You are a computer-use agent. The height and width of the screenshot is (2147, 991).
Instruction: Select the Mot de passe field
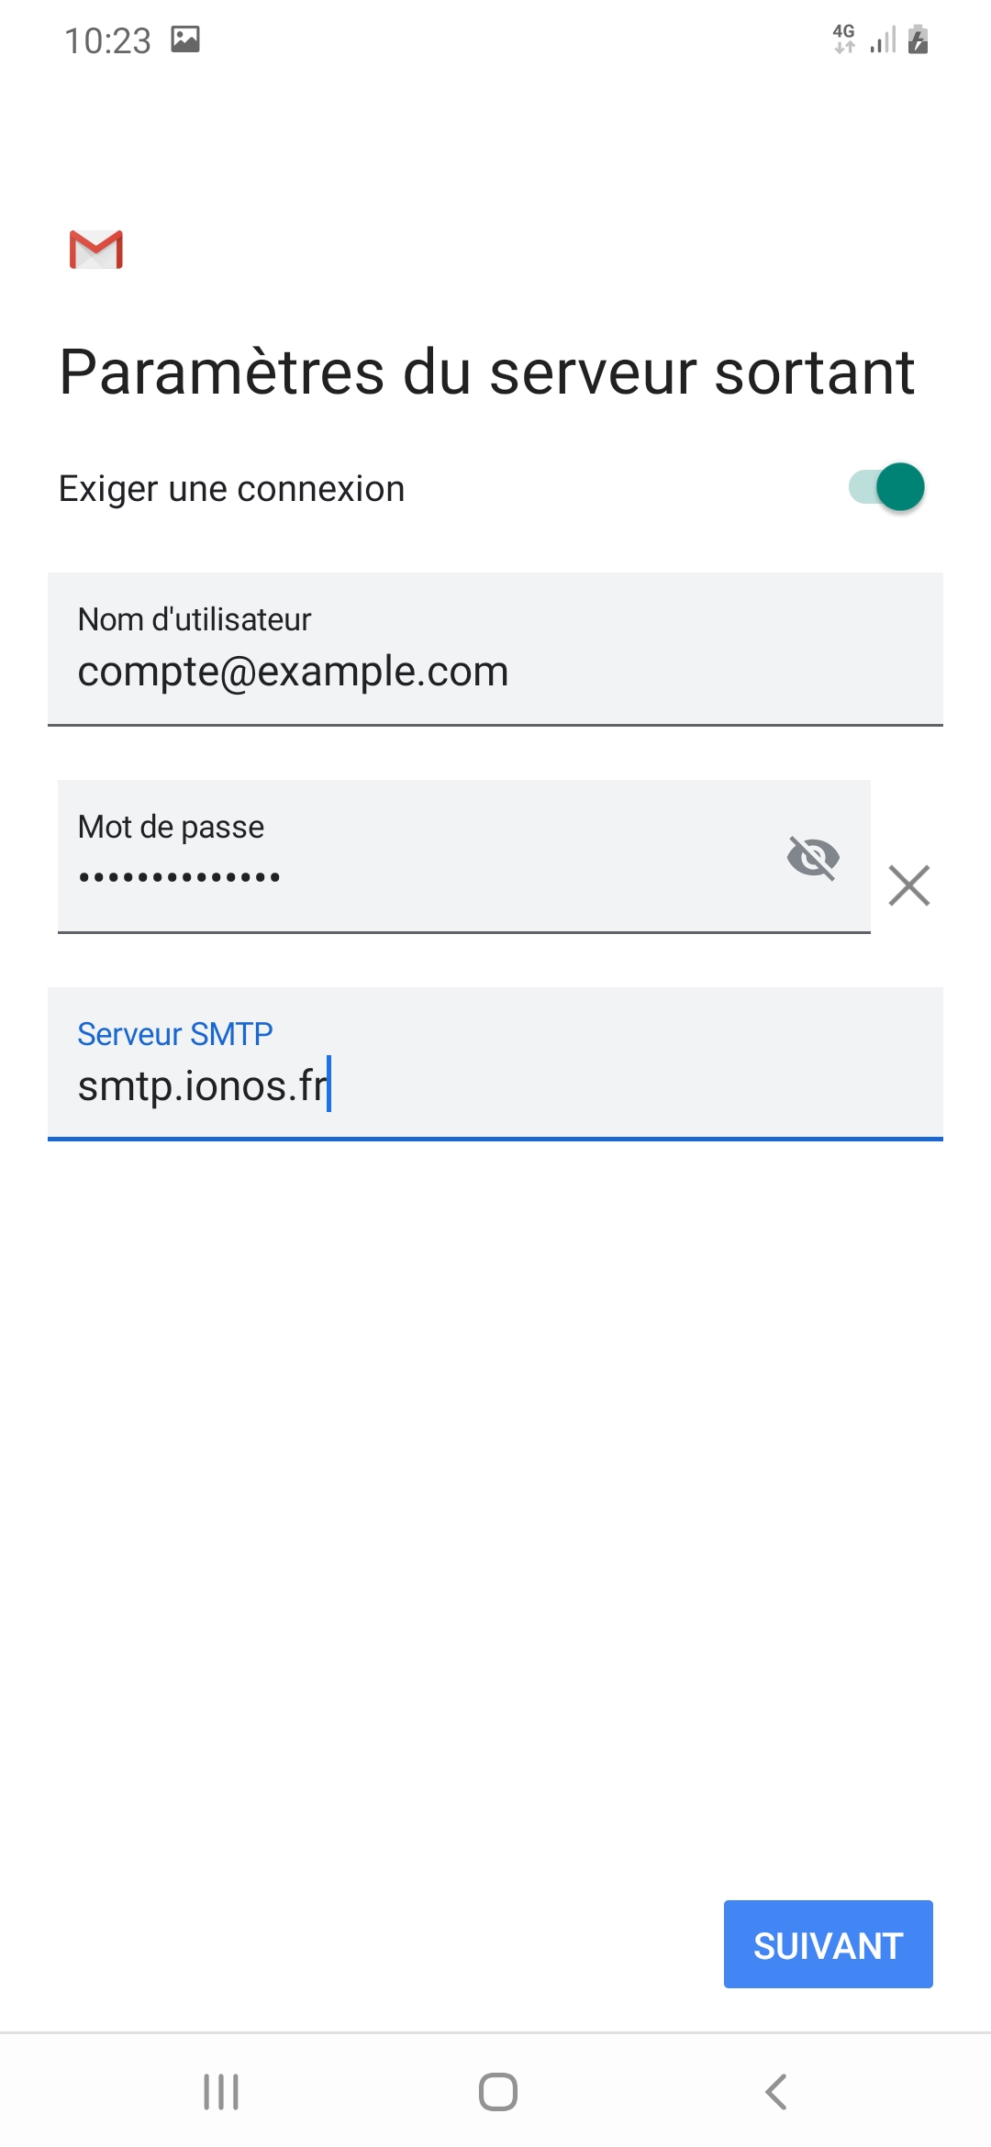(464, 857)
